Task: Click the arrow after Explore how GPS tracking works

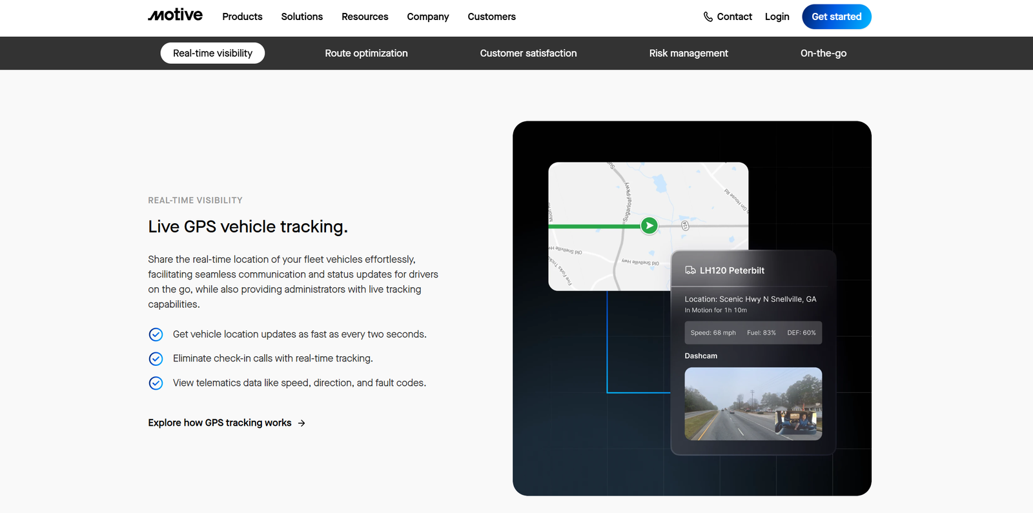Action: (x=302, y=423)
